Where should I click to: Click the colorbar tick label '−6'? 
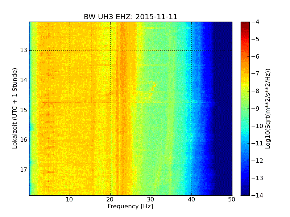click(256, 56)
